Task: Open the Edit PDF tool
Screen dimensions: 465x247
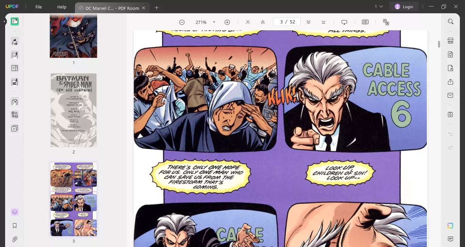Action: (15, 55)
